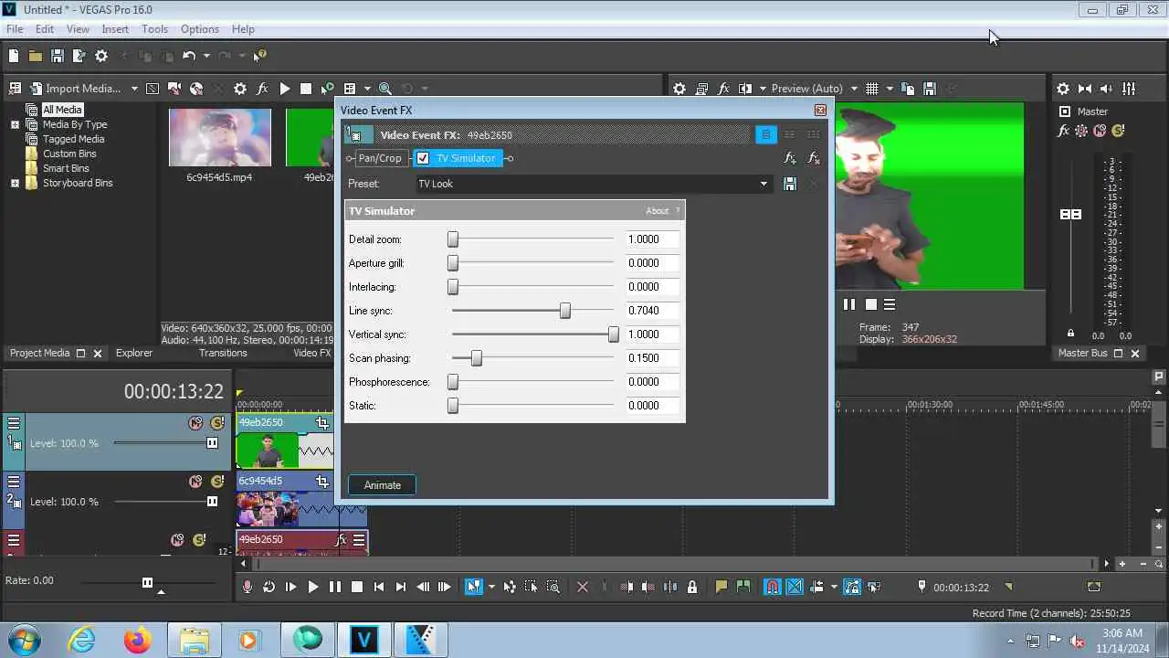Toggle Enable Snapping magnet icon
Viewport: 1169px width, 658px height.
[773, 587]
